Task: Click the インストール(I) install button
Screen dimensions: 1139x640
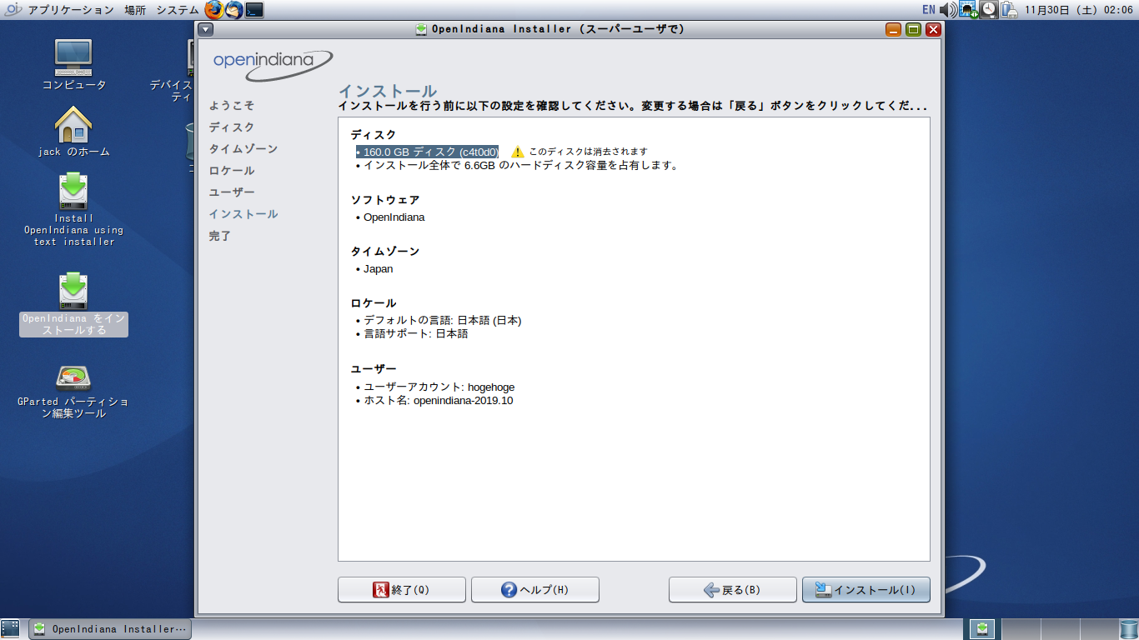Action: tap(866, 589)
